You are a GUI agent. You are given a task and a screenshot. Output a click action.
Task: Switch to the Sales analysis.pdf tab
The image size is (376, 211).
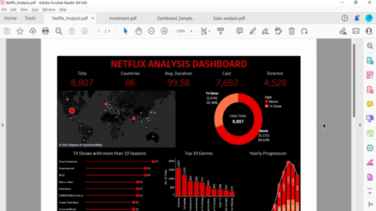point(229,18)
